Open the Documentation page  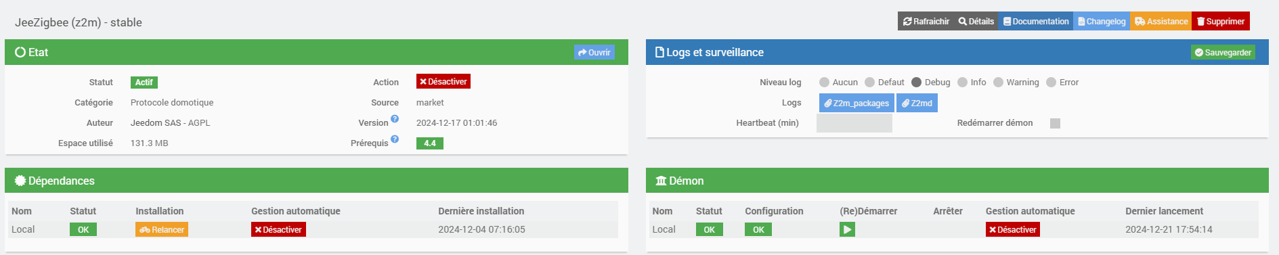[x=1036, y=21]
